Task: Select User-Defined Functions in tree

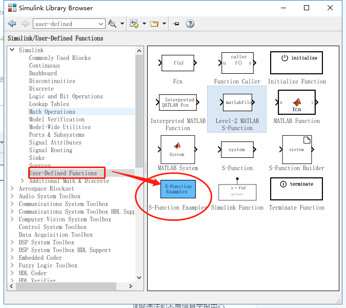Action: [63, 173]
